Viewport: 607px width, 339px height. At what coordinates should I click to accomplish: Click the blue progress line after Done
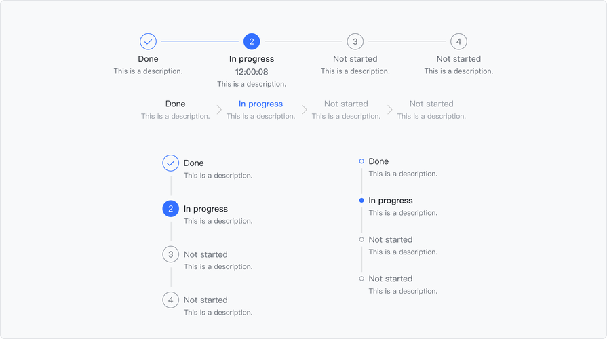200,41
